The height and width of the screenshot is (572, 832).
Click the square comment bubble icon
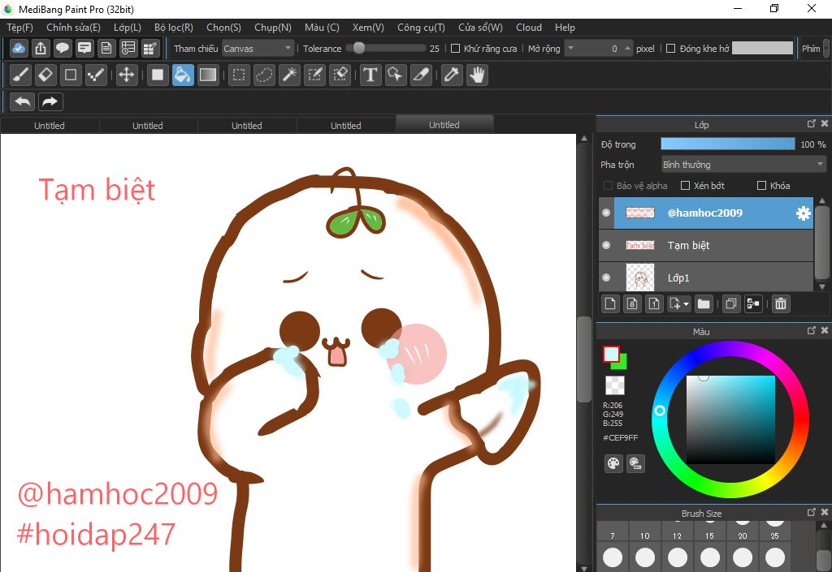point(84,48)
